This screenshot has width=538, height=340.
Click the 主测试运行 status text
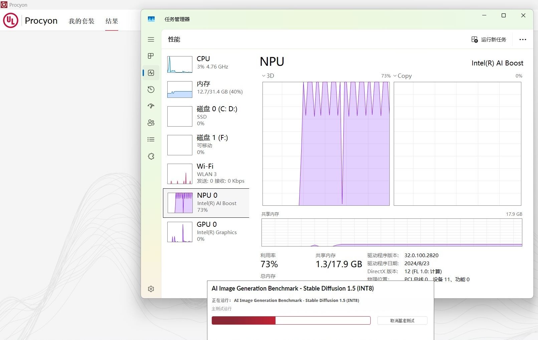coord(221,309)
